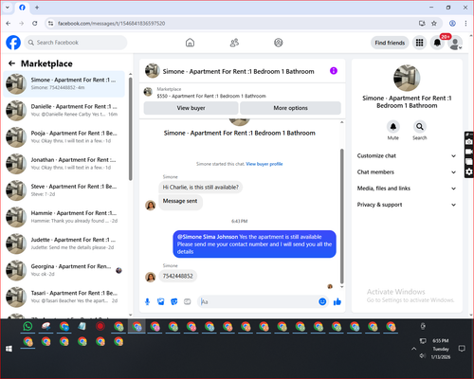Click the chat message scrollbar
Screen dimensions: 474x379
[341, 216]
